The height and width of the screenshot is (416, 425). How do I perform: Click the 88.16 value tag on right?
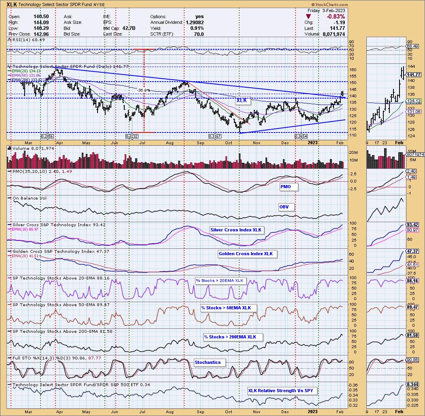(x=413, y=281)
